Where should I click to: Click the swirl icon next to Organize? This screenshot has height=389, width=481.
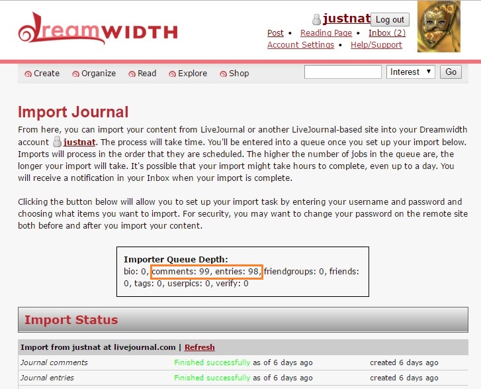tap(76, 74)
